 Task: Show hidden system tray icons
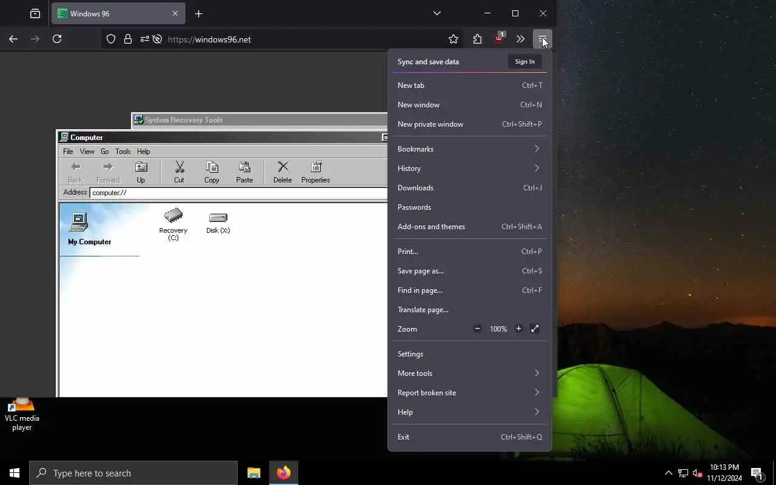click(x=668, y=473)
